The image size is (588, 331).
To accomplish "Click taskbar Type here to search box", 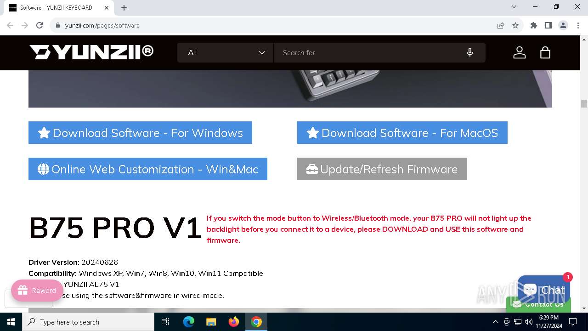I will point(88,322).
